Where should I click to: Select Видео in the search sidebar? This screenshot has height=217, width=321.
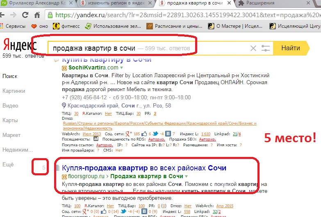coord(10,105)
